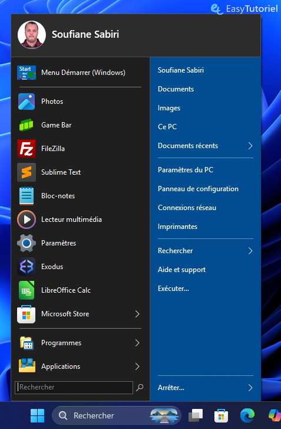Start Lecteur multimédia player icon
Viewport: 281px width, 429px height.
27,220
